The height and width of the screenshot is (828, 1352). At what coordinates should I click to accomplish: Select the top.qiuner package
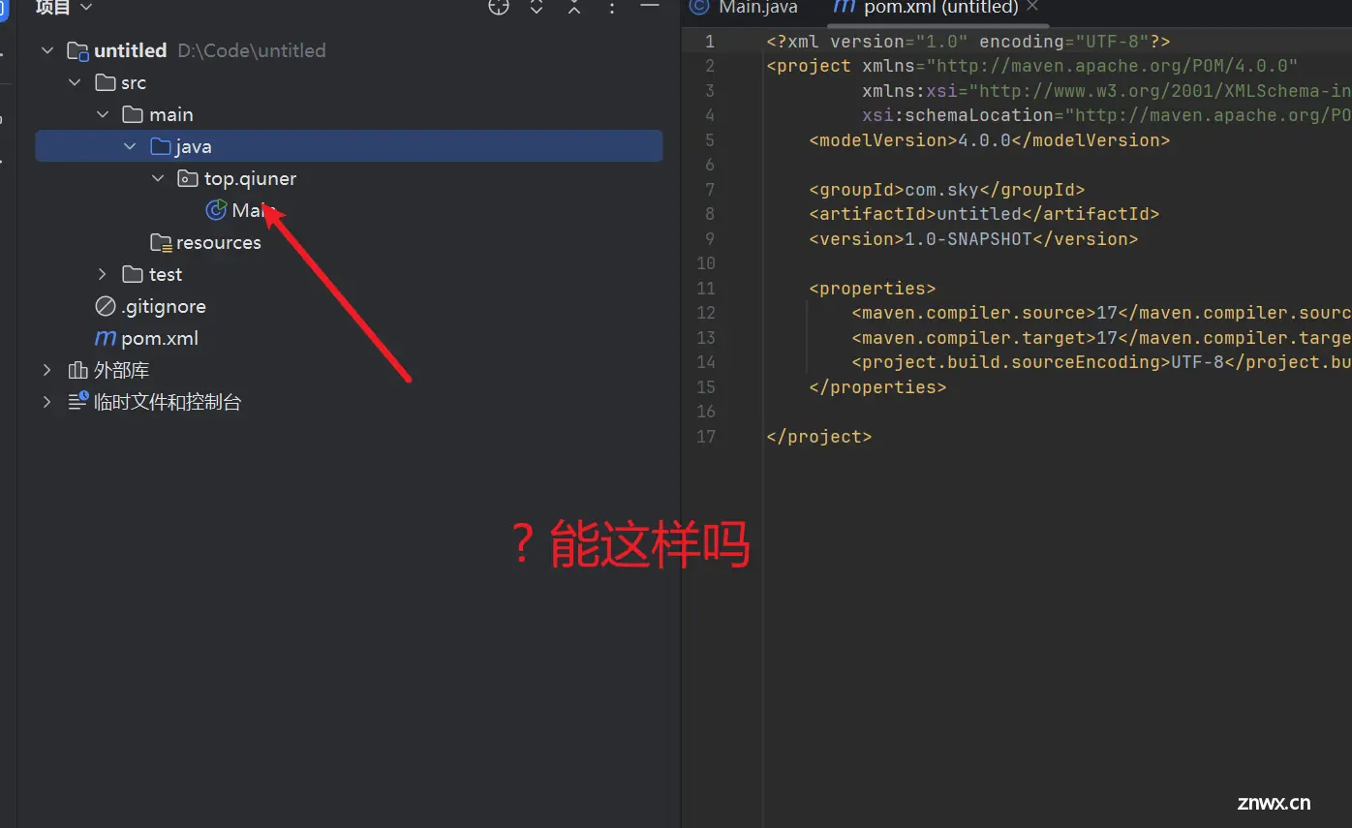click(250, 178)
